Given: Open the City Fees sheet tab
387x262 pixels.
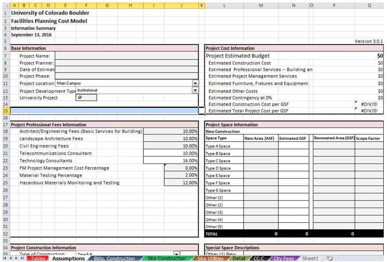Looking at the screenshot, I should tap(284, 259).
